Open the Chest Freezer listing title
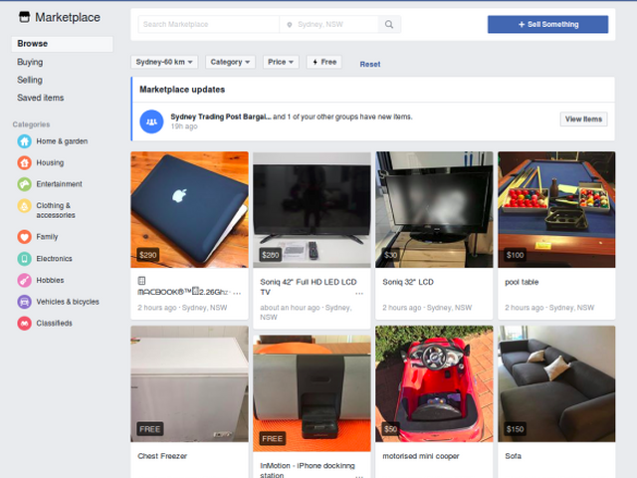This screenshot has width=637, height=478. pos(162,456)
